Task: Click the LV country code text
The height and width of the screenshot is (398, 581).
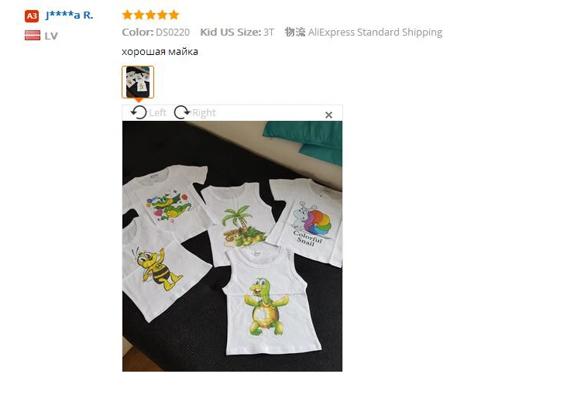Action: coord(51,36)
